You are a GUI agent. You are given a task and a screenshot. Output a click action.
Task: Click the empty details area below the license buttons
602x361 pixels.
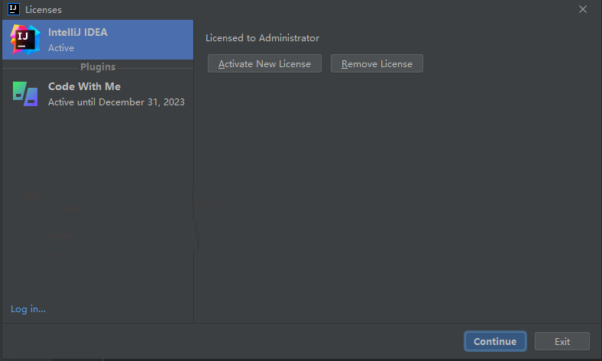(x=397, y=195)
